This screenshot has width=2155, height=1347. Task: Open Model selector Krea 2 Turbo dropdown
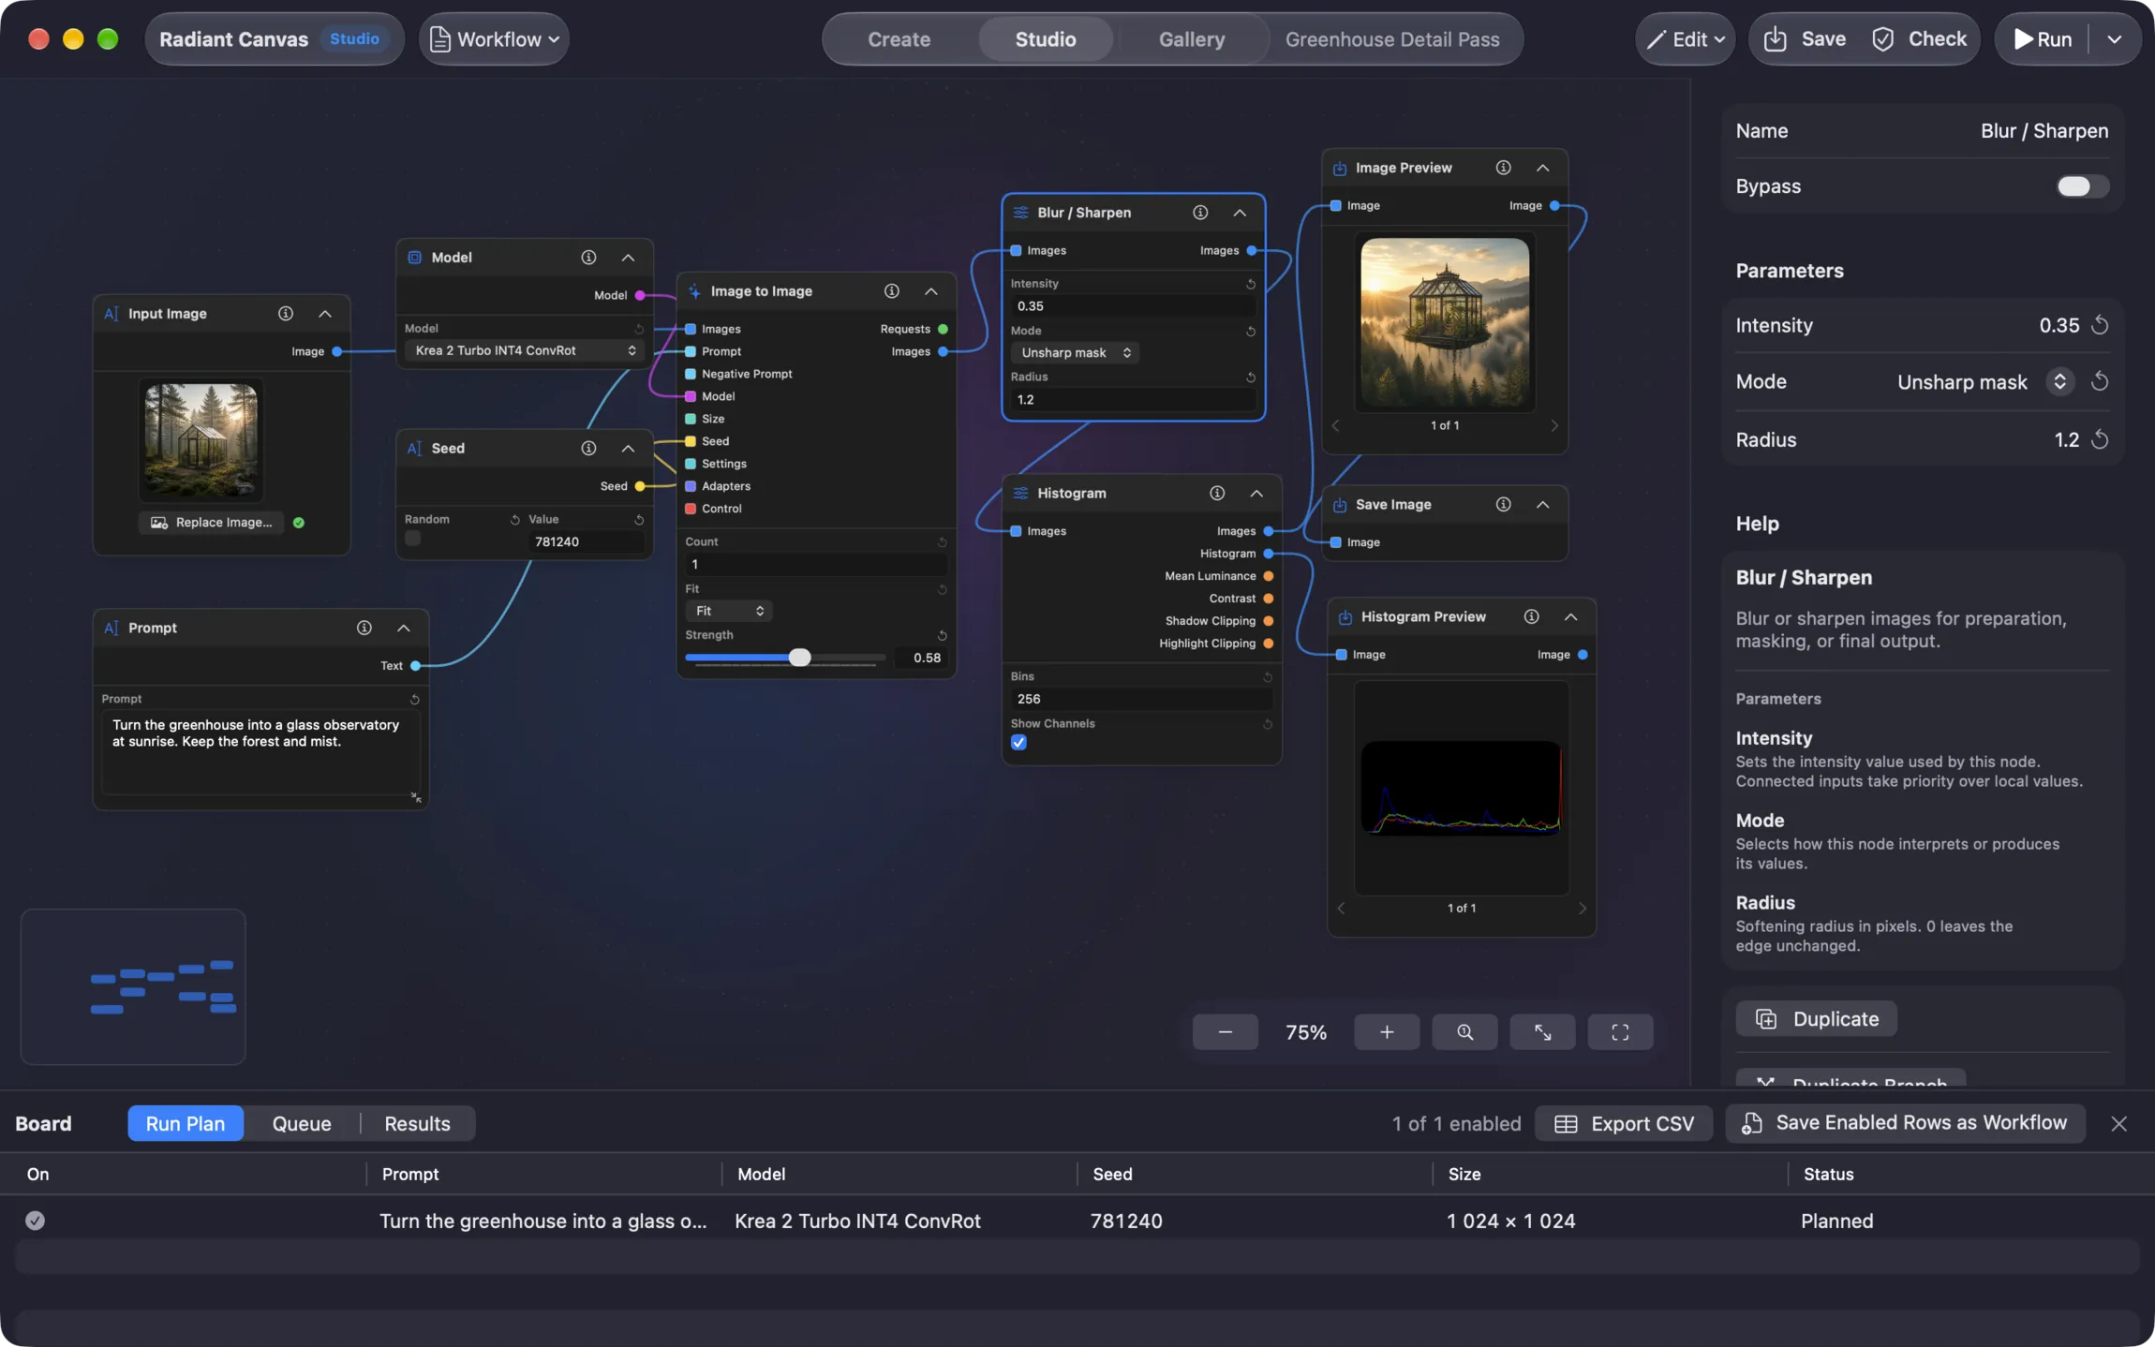point(525,351)
